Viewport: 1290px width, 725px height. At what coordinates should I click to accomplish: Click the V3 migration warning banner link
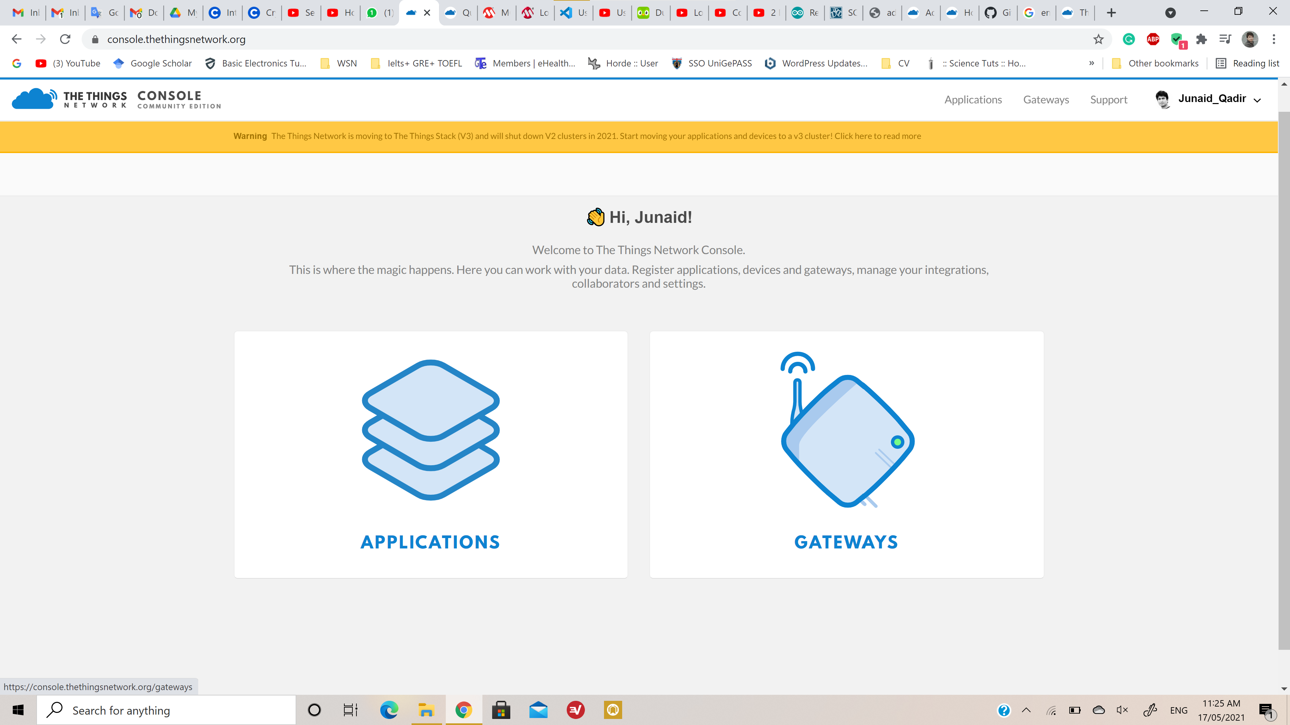pos(877,136)
